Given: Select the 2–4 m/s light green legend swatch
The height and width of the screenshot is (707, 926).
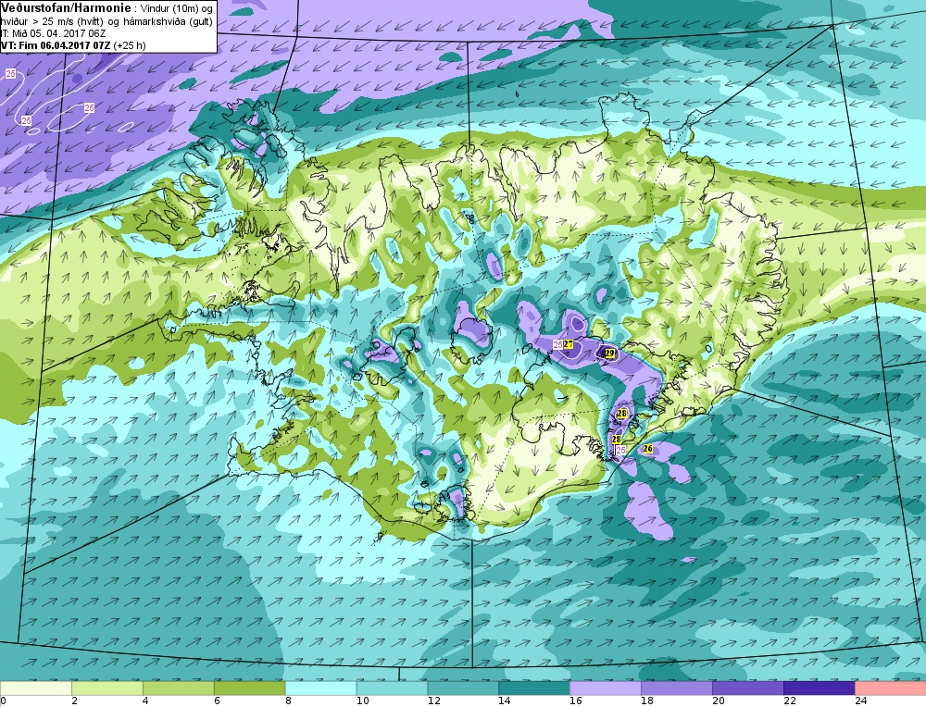Looking at the screenshot, I should tap(106, 688).
